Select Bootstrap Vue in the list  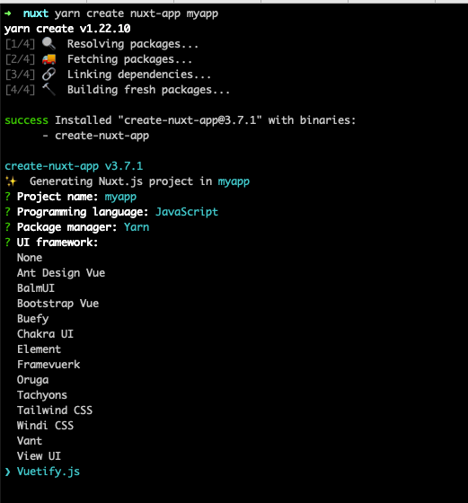(x=57, y=304)
